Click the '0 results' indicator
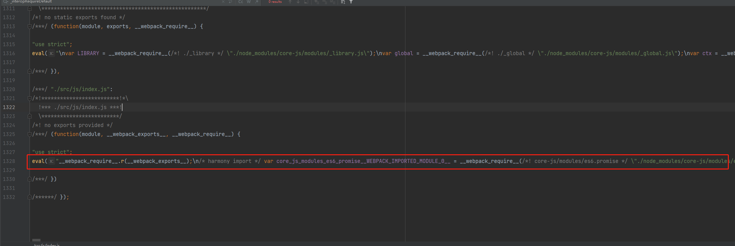Viewport: 735px width, 246px height. pyautogui.click(x=275, y=2)
